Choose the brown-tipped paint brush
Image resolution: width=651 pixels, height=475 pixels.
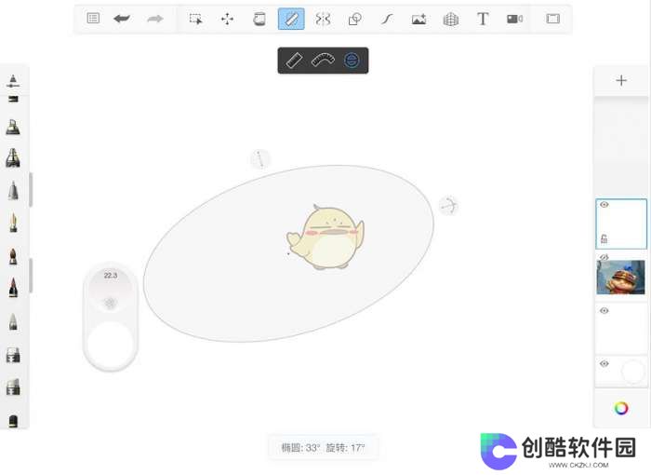pos(13,255)
